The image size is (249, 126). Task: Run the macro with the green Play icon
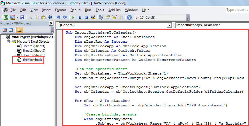click(x=73, y=17)
